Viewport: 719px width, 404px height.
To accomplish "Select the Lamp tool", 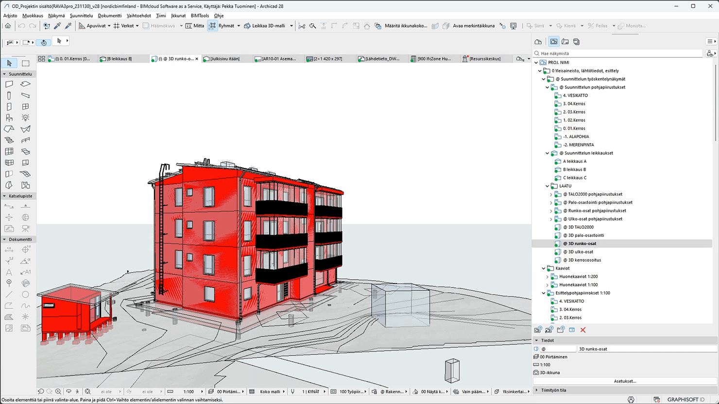I will click(26, 118).
